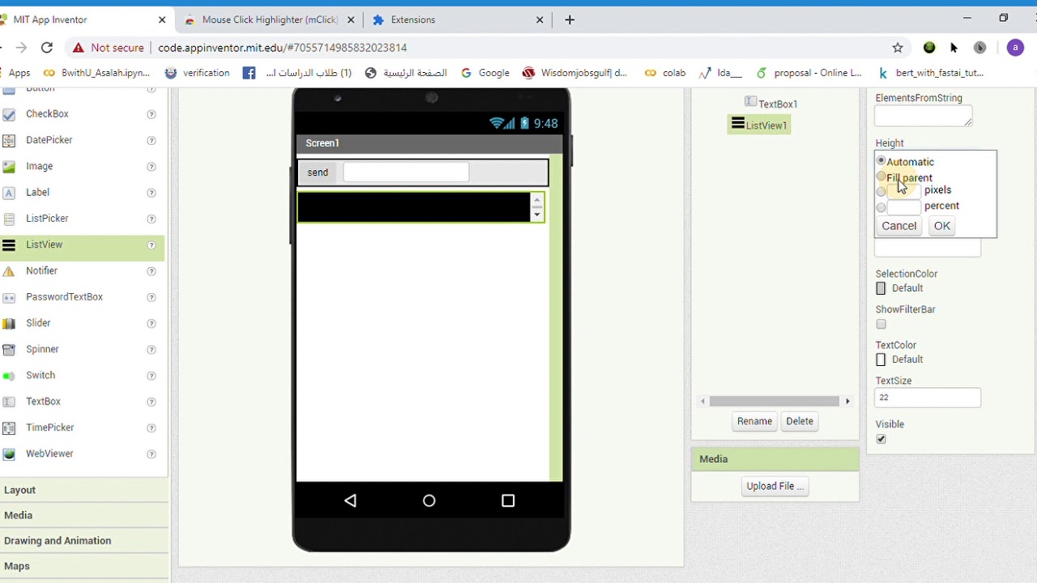This screenshot has height=583, width=1037.
Task: Expand the Media palette section
Action: [84, 515]
